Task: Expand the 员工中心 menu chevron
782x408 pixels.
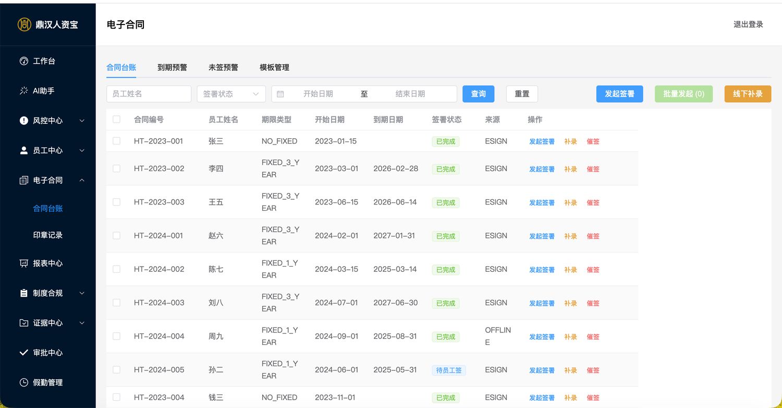Action: tap(82, 150)
